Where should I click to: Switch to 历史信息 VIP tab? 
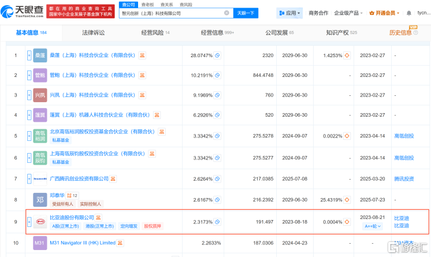point(403,33)
